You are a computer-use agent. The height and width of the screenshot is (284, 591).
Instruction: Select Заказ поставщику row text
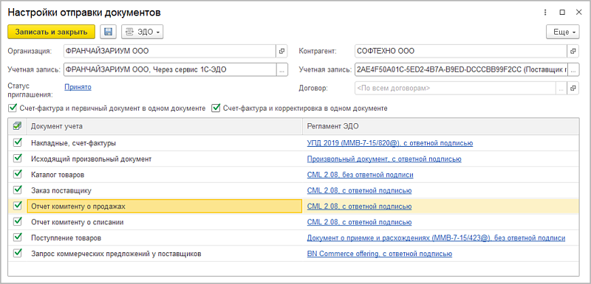click(x=61, y=191)
